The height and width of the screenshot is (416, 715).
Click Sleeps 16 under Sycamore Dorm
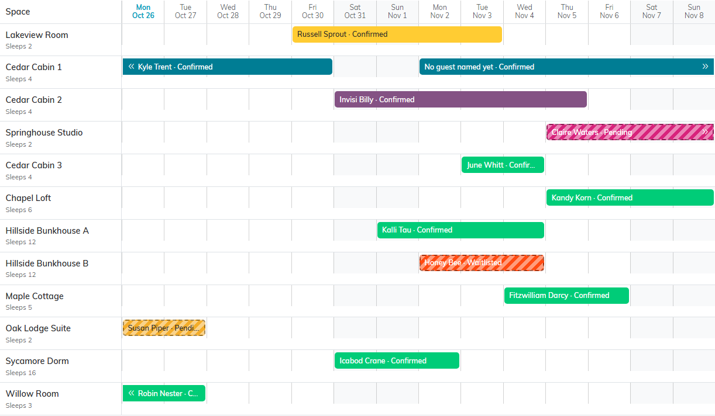[x=21, y=373]
